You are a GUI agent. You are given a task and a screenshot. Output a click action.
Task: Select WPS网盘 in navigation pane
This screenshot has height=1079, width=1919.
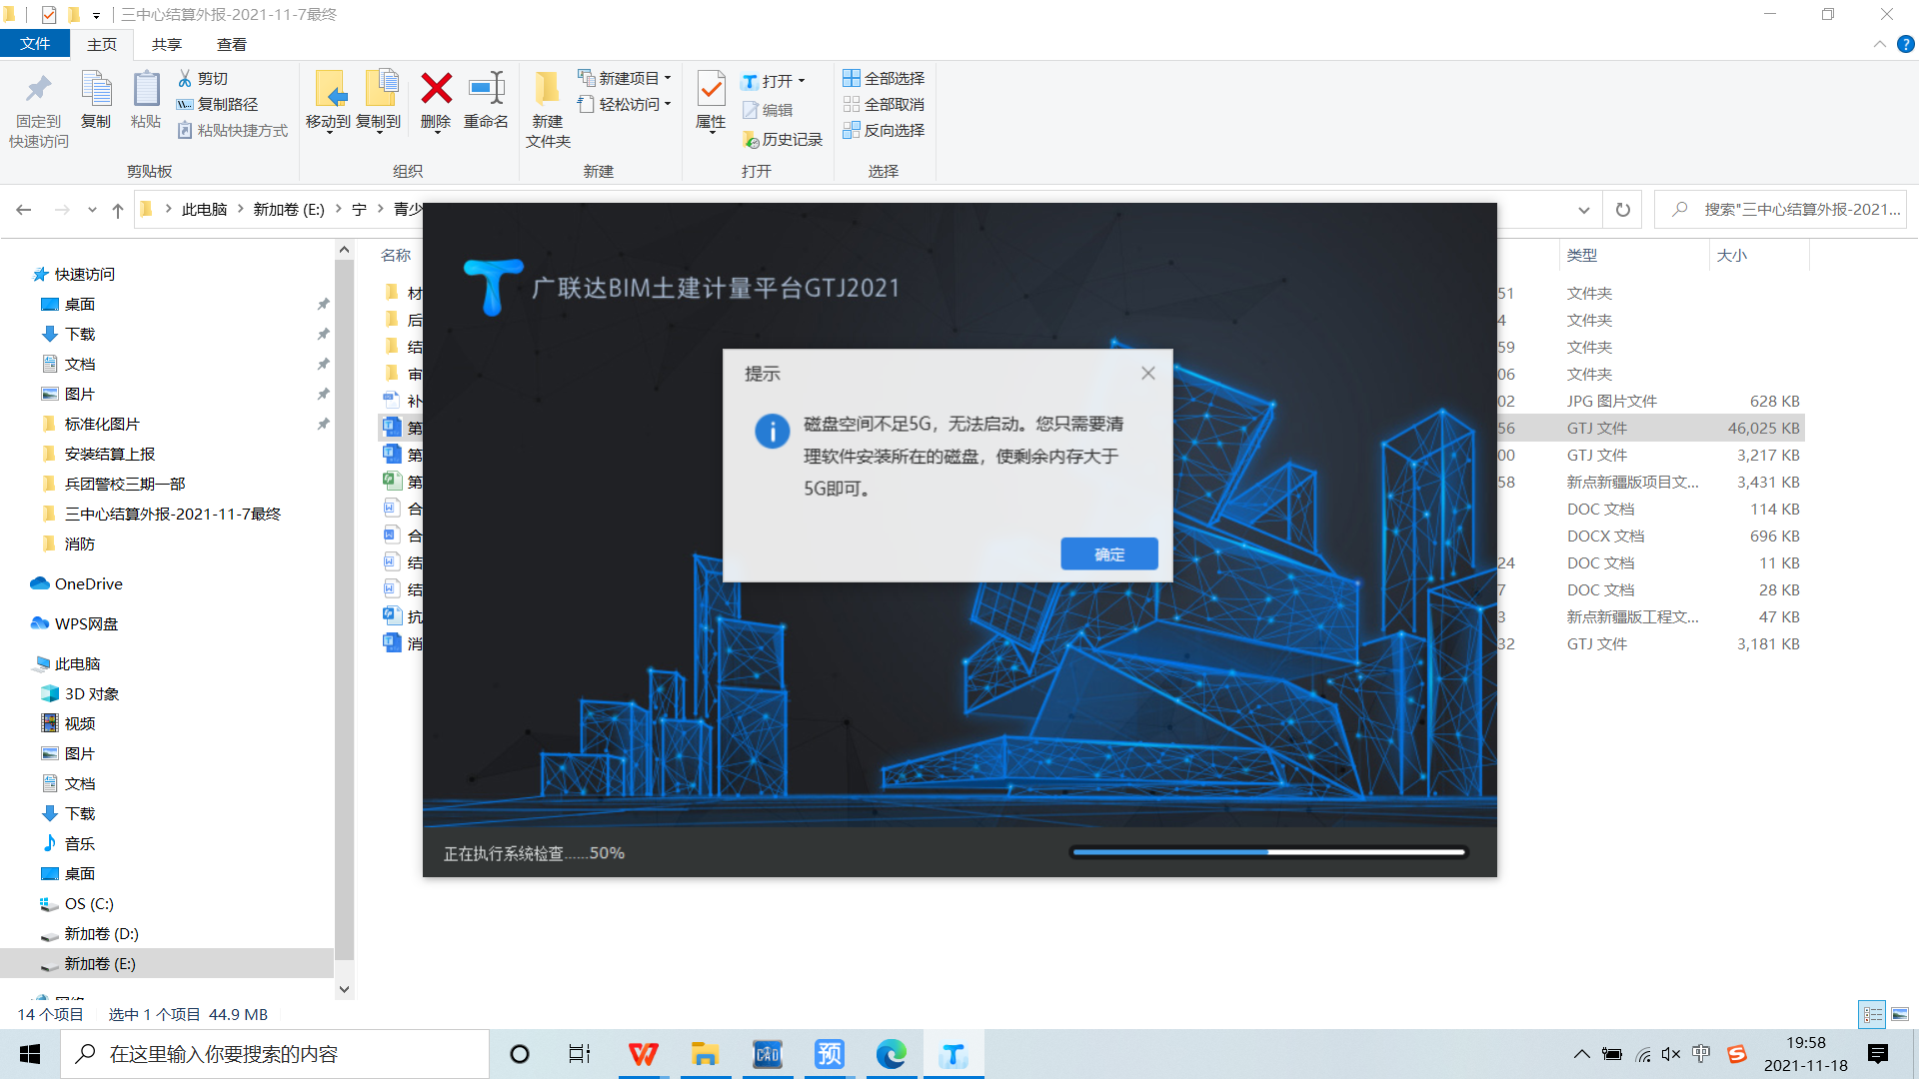86,623
